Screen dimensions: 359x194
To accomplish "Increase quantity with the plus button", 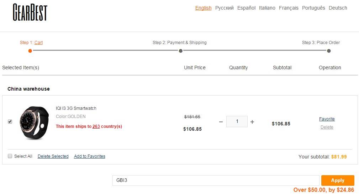I will pyautogui.click(x=252, y=122).
